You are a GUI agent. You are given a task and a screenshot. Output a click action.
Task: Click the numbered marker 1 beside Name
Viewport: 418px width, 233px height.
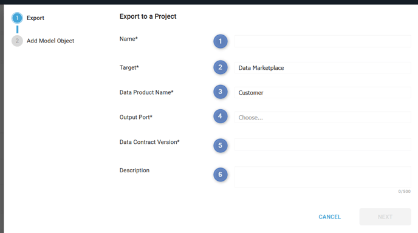(220, 41)
